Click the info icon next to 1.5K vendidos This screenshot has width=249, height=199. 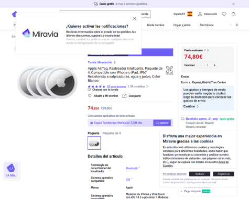[147, 86]
